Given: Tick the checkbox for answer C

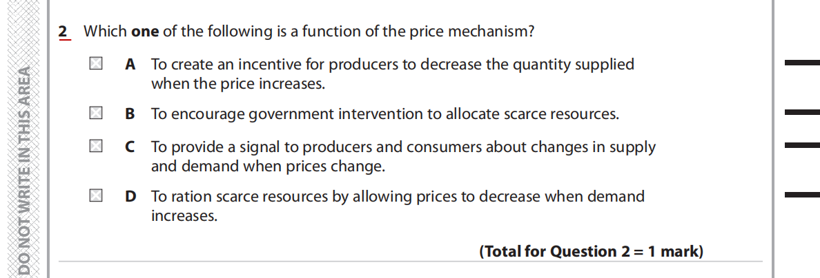Looking at the screenshot, I should pyautogui.click(x=95, y=146).
